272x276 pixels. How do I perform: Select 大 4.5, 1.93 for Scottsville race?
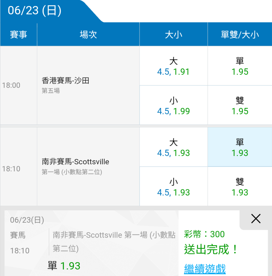click(173, 147)
